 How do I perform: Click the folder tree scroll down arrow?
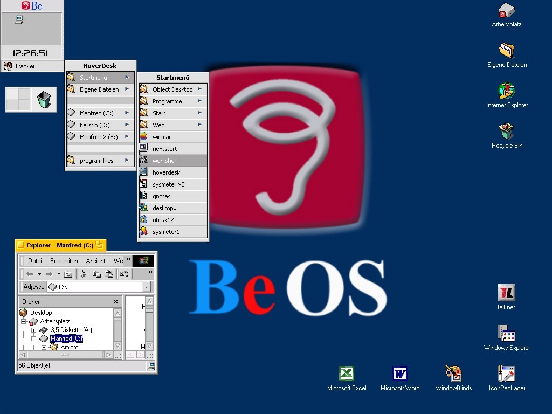(118, 346)
